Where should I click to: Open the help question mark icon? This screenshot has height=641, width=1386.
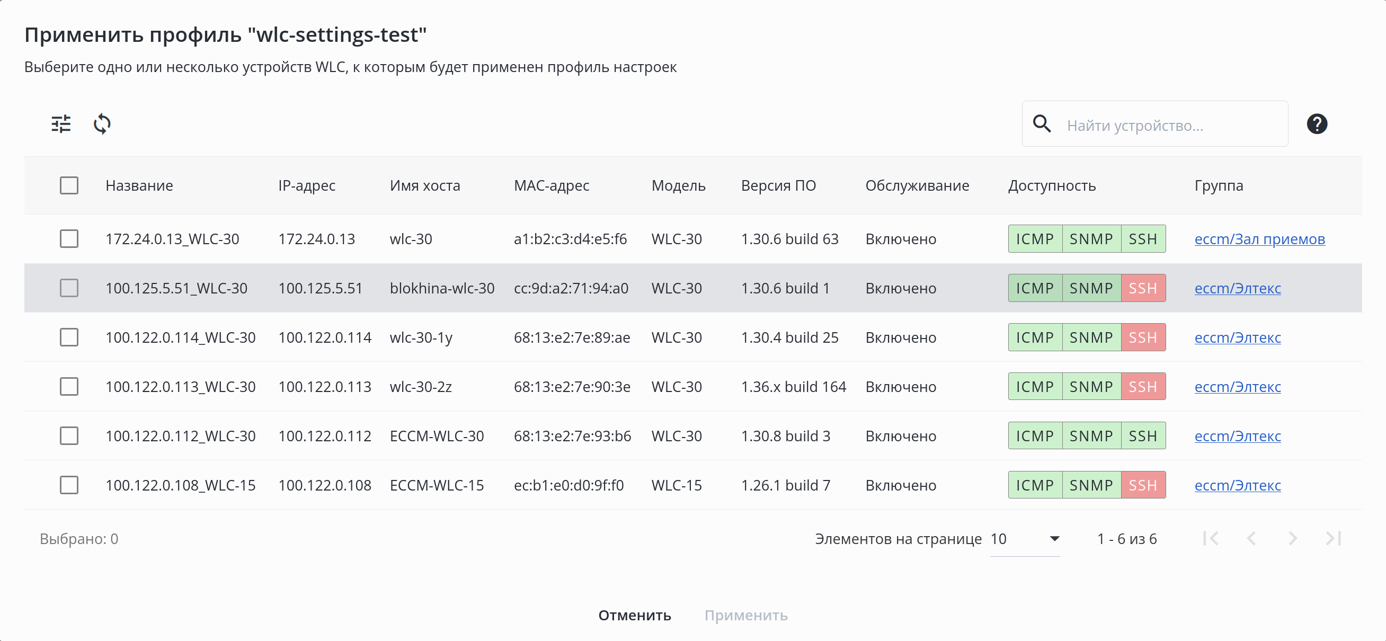tap(1316, 124)
